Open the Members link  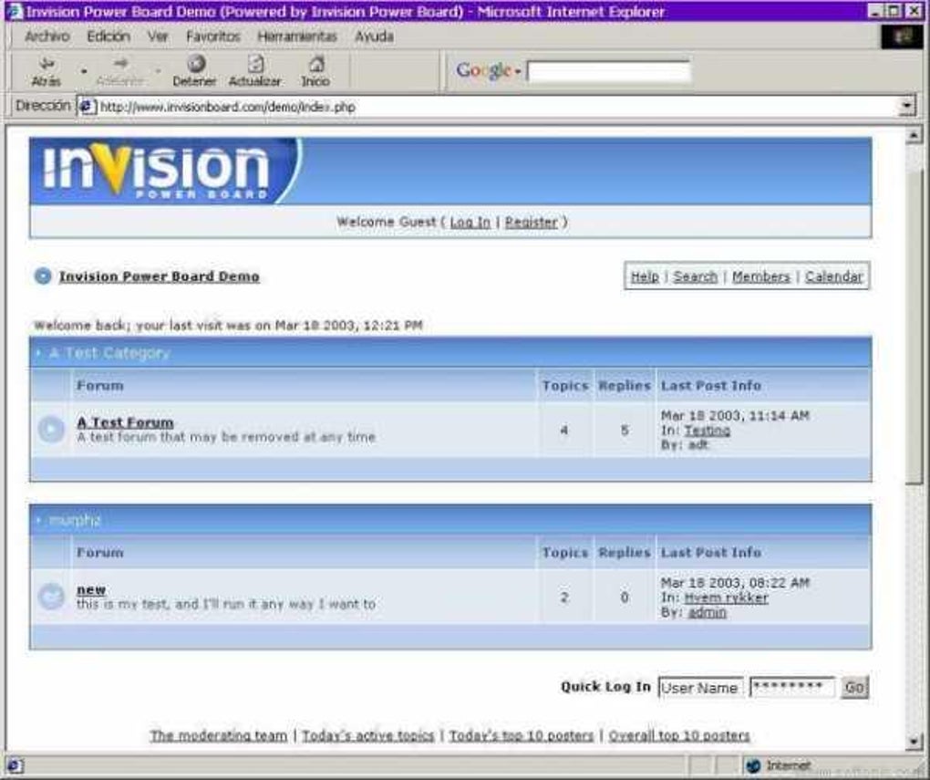point(761,276)
